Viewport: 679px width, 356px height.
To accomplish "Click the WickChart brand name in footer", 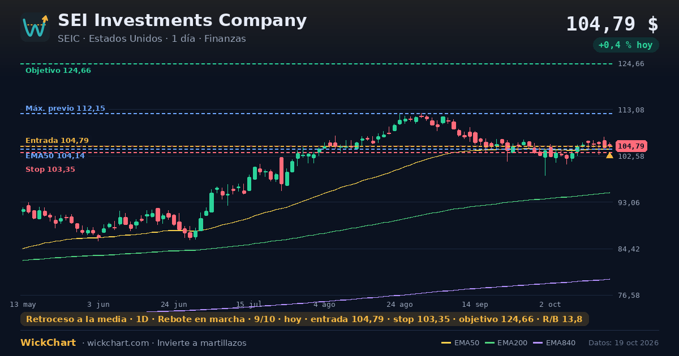I will point(48,343).
